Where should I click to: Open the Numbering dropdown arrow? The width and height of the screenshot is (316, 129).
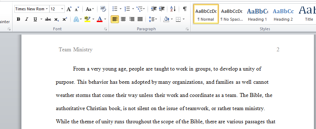pyautogui.click(x=133, y=9)
